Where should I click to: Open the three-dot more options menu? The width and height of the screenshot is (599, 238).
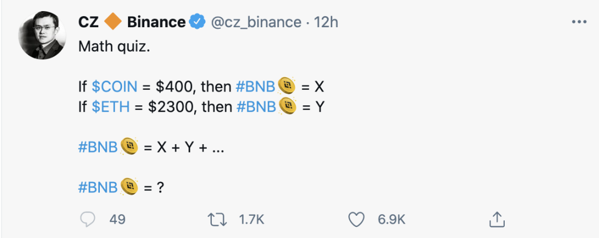tap(578, 22)
